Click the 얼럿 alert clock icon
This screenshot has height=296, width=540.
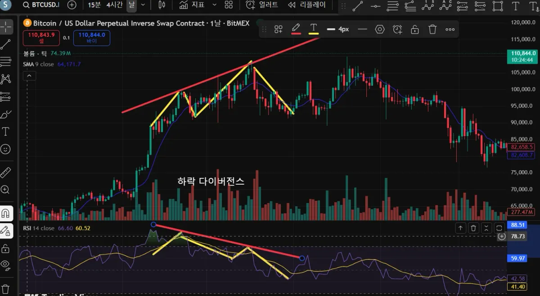(251, 5)
